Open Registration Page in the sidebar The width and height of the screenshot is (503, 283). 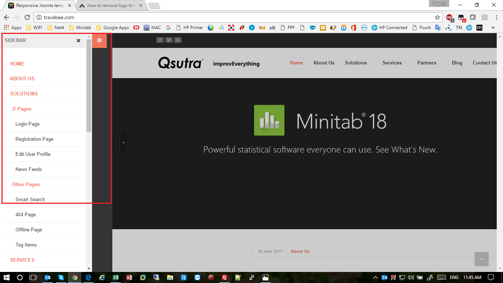[x=34, y=139]
